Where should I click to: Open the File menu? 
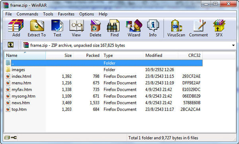tap(8, 14)
